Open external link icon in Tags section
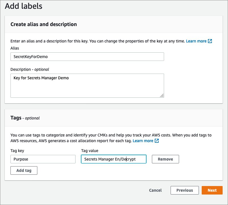Viewport: 228px width, 205px height. 157,141
